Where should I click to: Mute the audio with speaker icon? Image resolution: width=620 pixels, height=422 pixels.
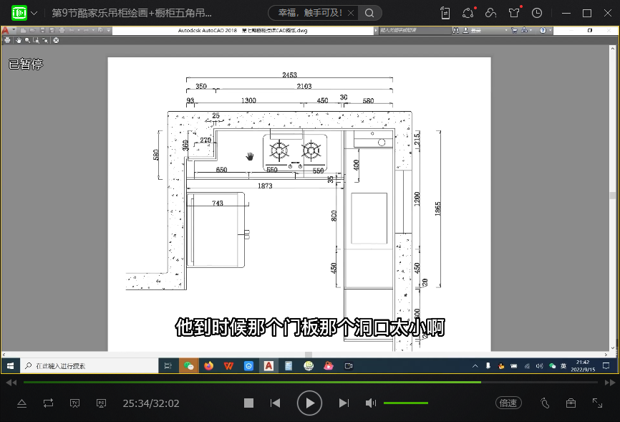(370, 403)
